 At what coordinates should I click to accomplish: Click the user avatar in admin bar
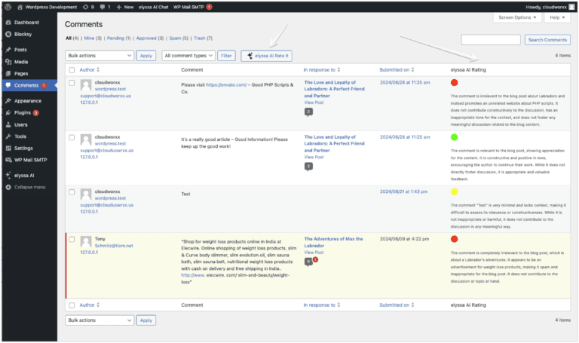point(571,7)
